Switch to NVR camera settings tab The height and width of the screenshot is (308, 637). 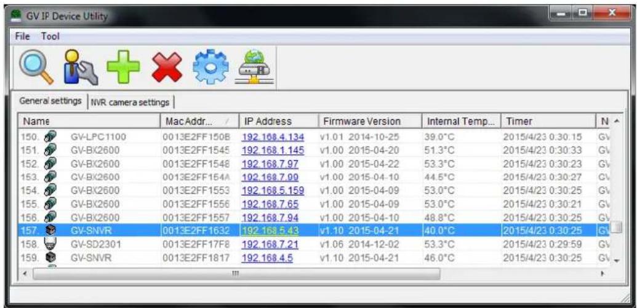point(130,102)
